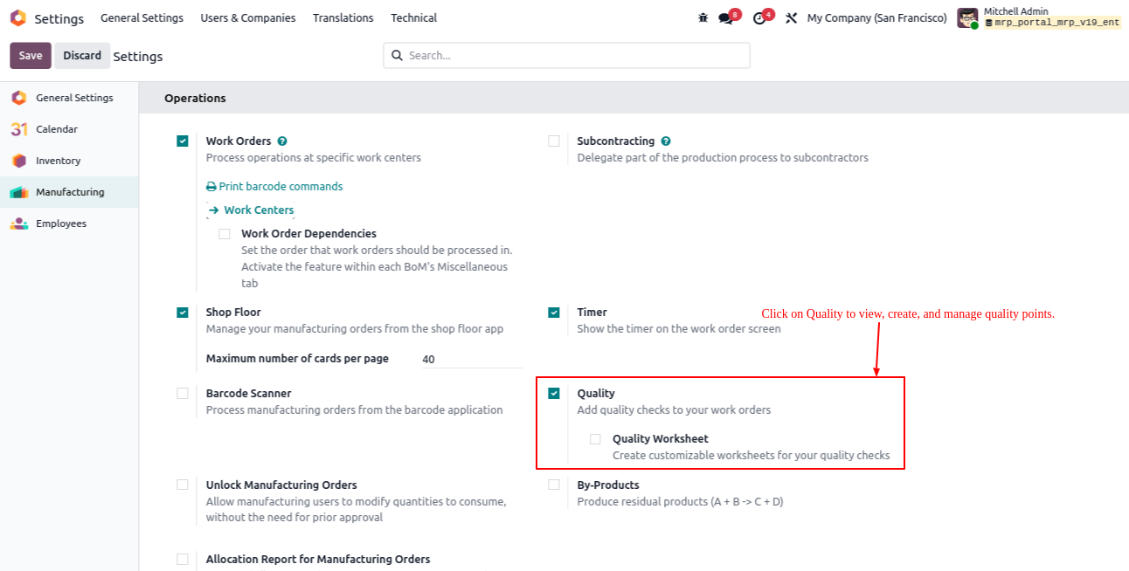Open the My Company switcher

[x=876, y=18]
